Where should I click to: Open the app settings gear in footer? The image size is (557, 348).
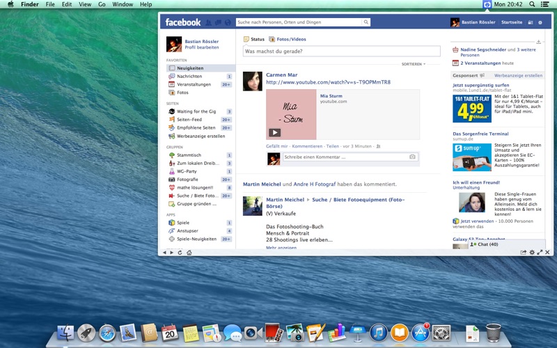[532, 253]
